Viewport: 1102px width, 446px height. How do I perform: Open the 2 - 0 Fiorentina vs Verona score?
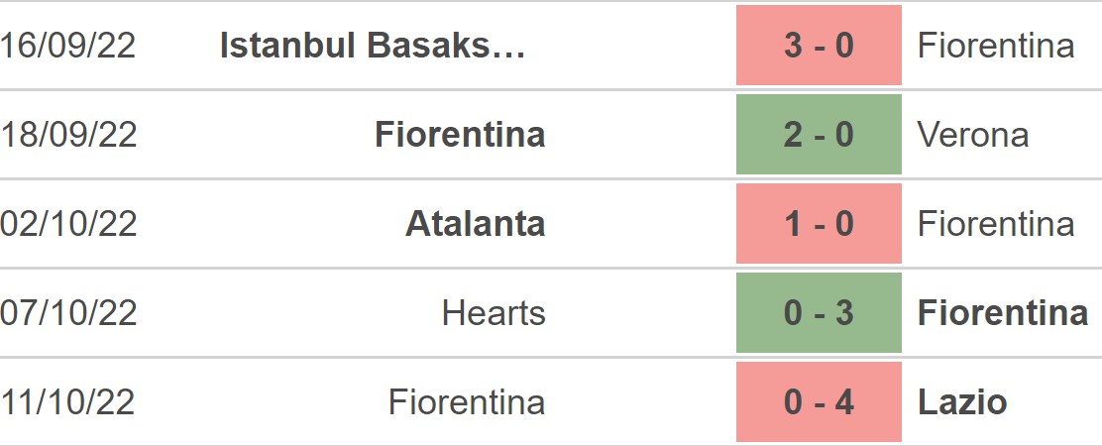[819, 135]
